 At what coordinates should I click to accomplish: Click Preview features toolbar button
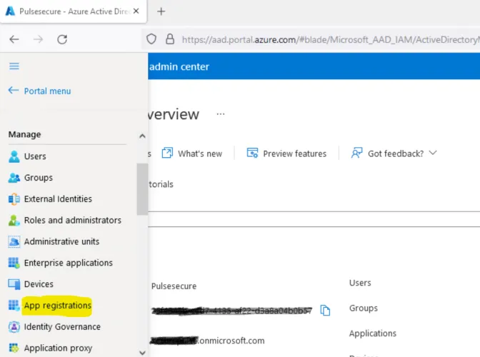click(286, 154)
